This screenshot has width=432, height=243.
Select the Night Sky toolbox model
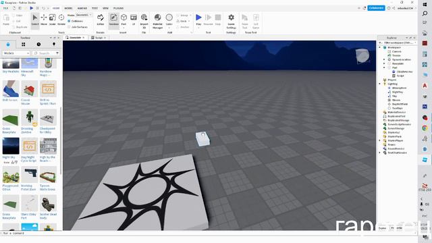pos(11,148)
